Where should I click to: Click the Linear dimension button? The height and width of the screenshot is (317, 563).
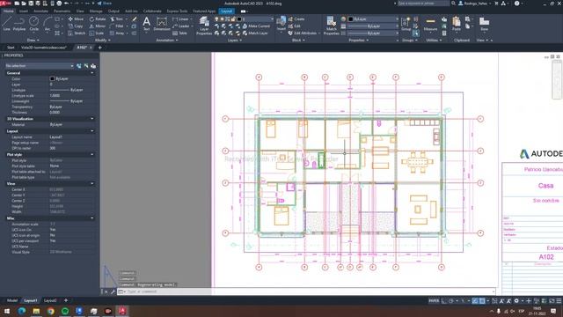tap(180, 19)
